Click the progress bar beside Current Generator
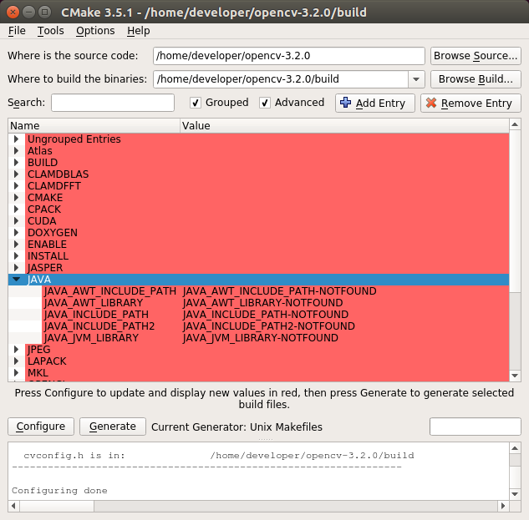 point(475,427)
